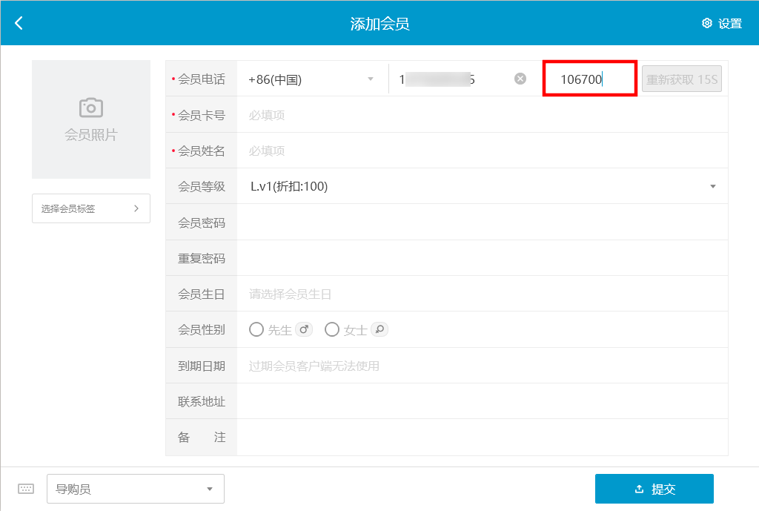Click the 备注 remarks field
Image resolution: width=759 pixels, height=511 pixels.
tap(482, 438)
